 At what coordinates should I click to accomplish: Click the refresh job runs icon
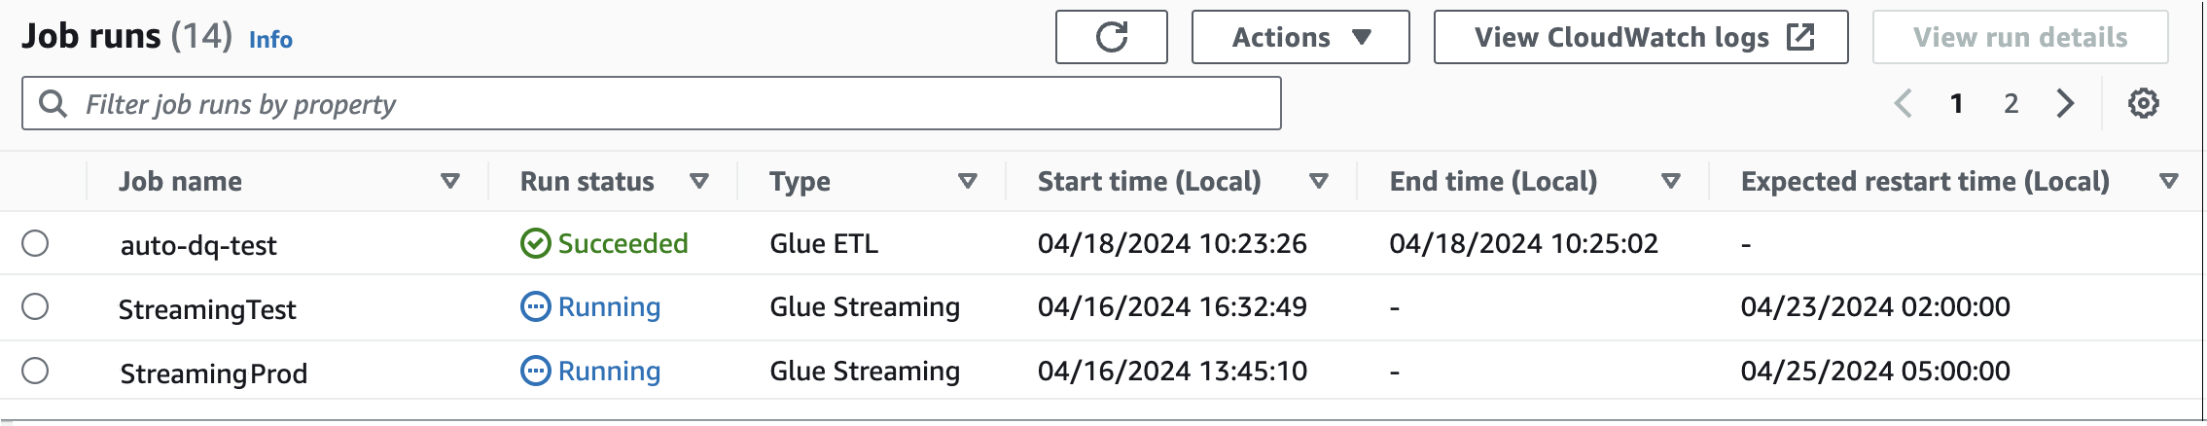point(1111,38)
